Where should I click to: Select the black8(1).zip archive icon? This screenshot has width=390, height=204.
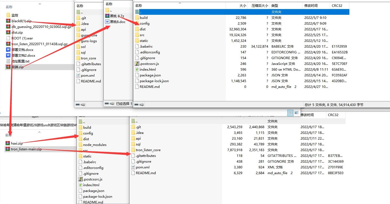(x=8, y=21)
